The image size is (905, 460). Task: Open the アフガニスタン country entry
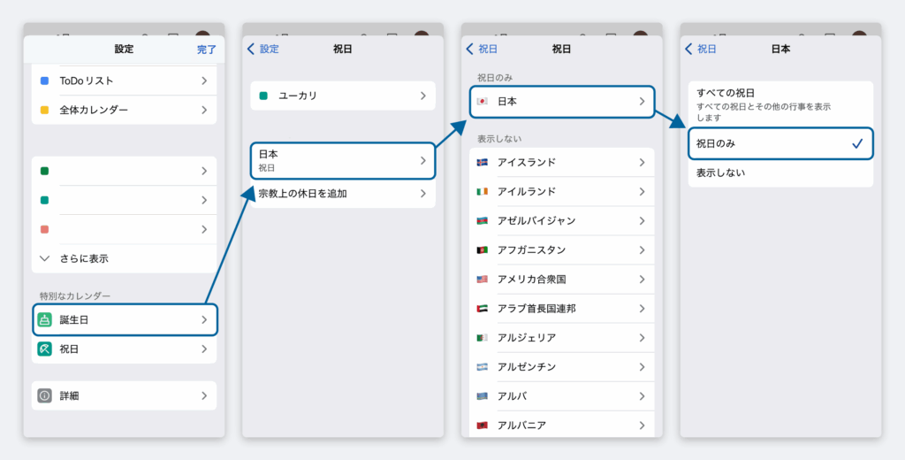tap(561, 250)
